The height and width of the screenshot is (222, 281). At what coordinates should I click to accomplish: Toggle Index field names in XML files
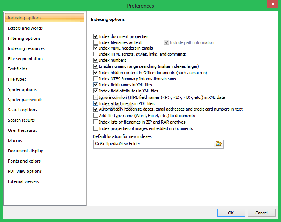click(96, 84)
